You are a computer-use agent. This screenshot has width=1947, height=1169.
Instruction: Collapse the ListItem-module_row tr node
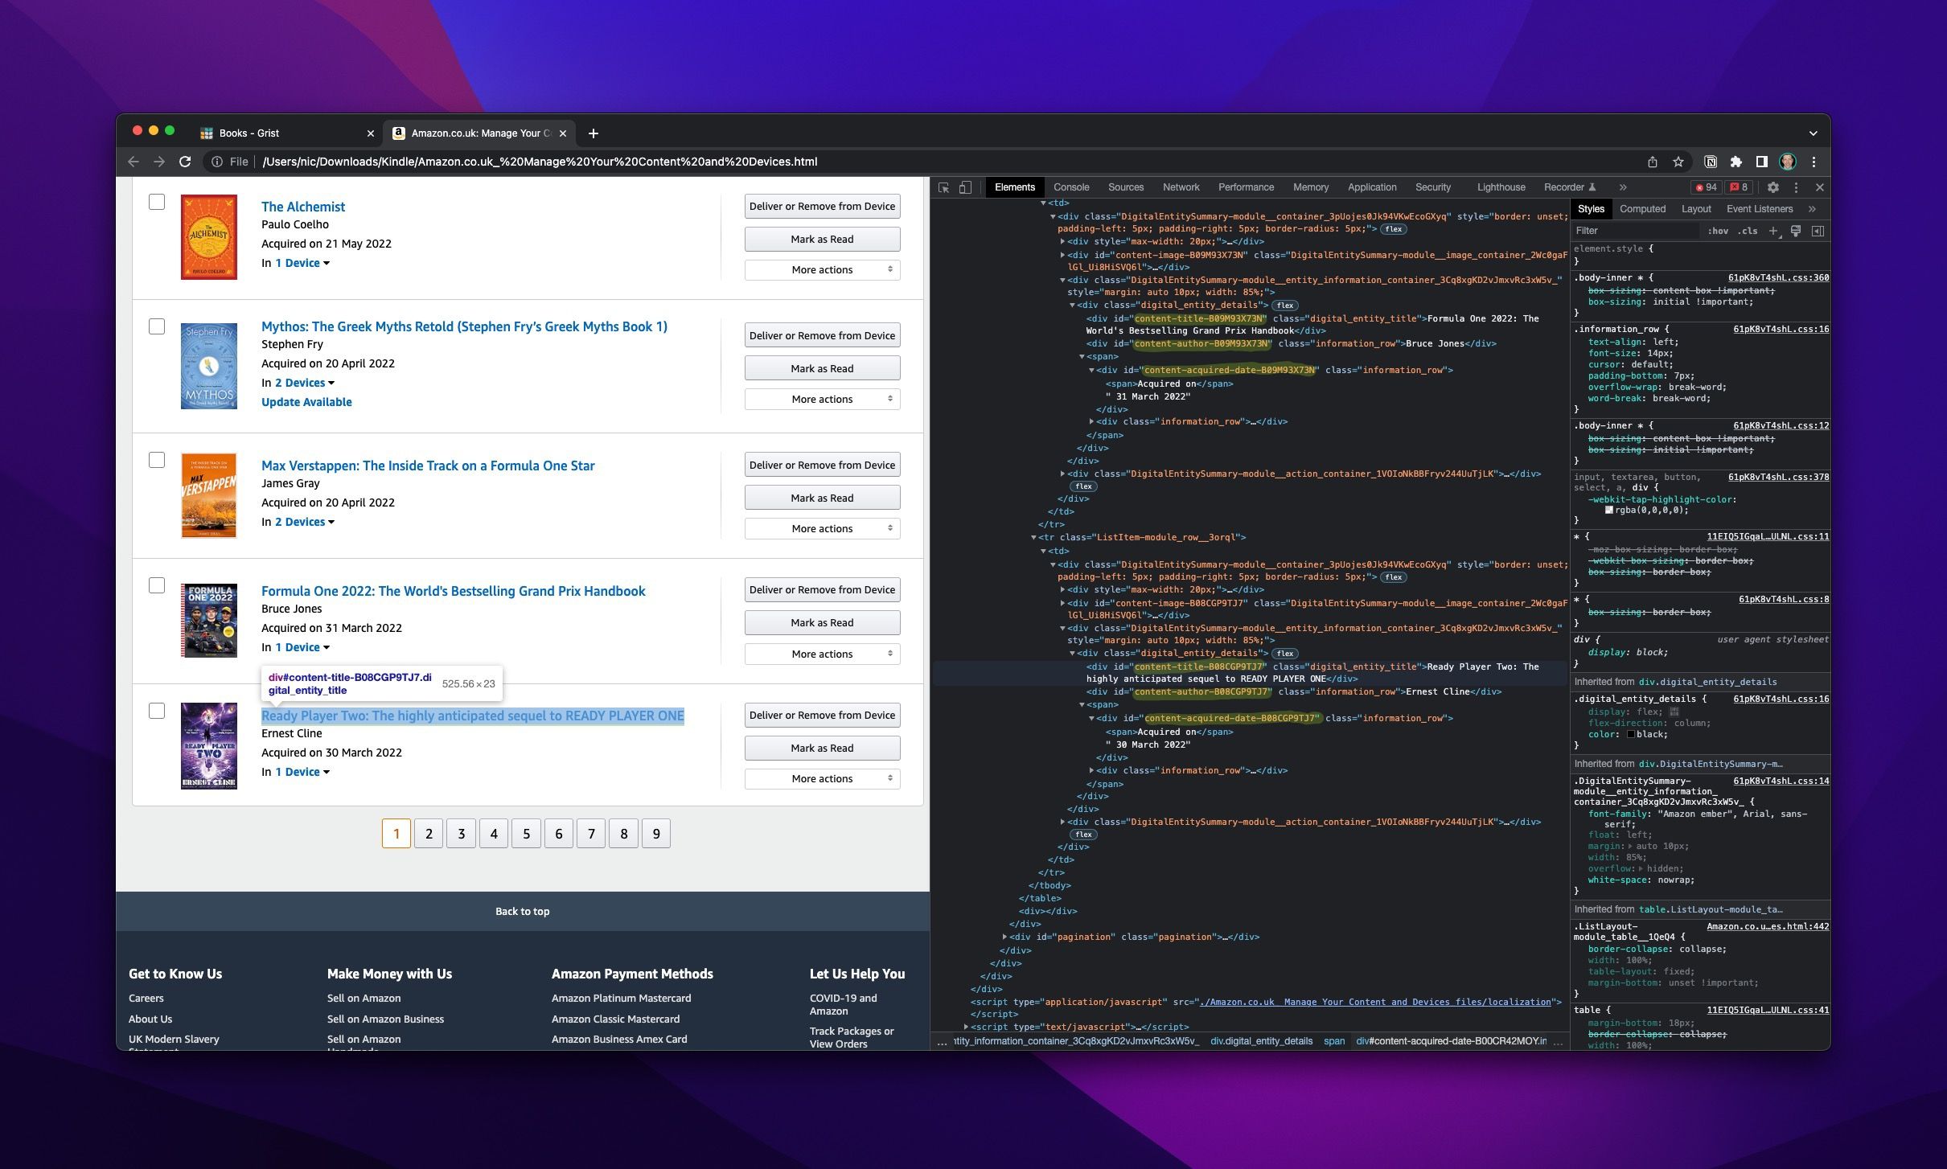(1033, 538)
